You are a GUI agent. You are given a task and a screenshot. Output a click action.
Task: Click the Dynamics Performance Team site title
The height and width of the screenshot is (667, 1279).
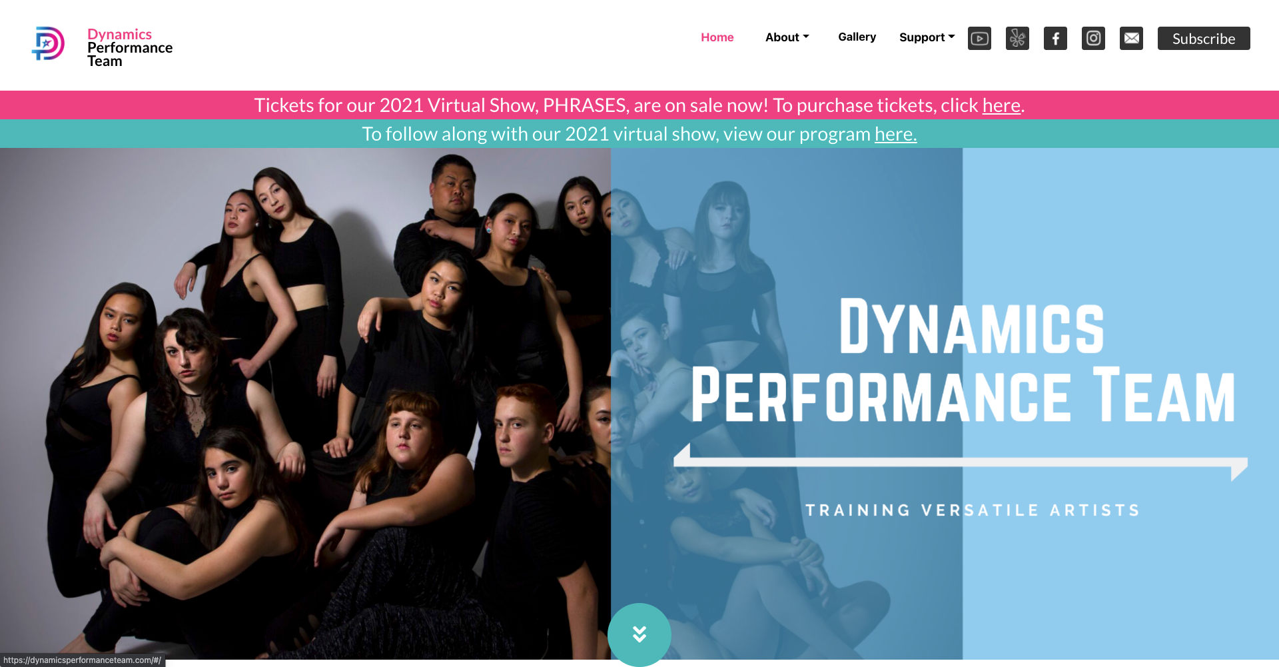pyautogui.click(x=130, y=47)
